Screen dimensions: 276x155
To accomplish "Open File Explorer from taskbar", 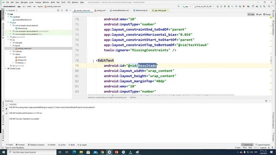I will tap(81, 152).
